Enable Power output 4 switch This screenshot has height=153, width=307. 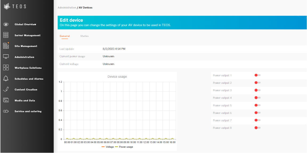(x=257, y=98)
